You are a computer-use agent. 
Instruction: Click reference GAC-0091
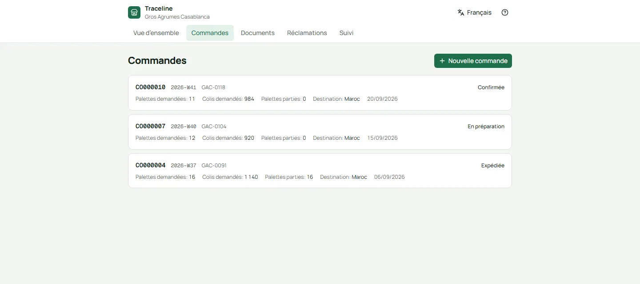coord(214,166)
